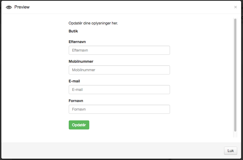Viewport: 243px width, 160px height.
Task: Click the bold Fornavn label
Action: click(x=76, y=101)
